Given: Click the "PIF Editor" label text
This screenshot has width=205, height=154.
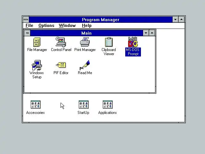Looking at the screenshot, I should click(x=61, y=73).
